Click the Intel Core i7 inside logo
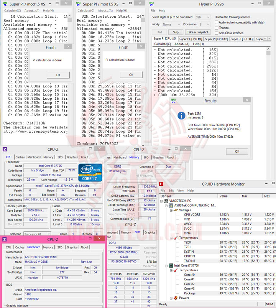This screenshot has width=276, height=308. tap(90, 173)
